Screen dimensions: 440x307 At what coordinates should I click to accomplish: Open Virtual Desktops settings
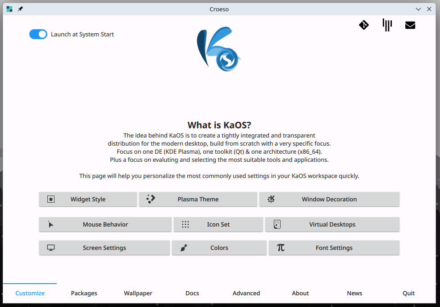[332, 224]
